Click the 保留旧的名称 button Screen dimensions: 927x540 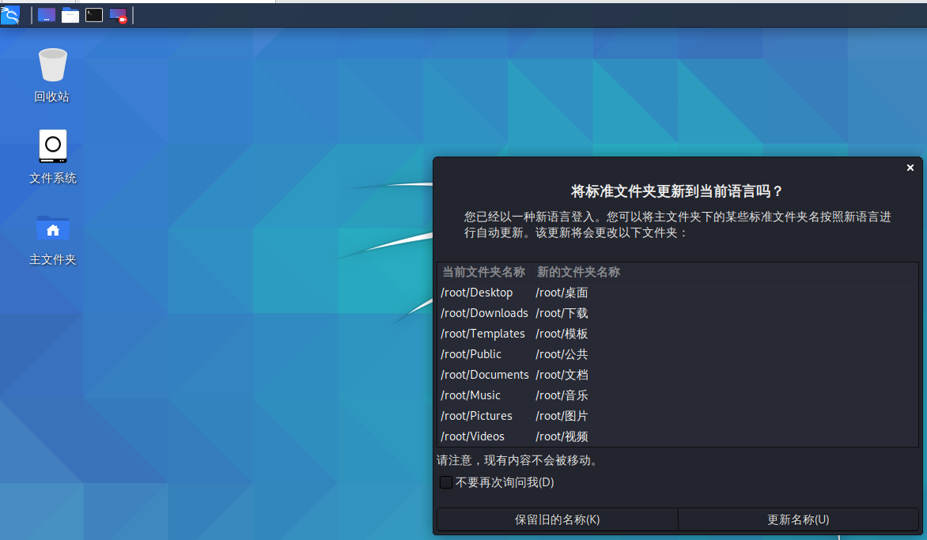coord(555,519)
